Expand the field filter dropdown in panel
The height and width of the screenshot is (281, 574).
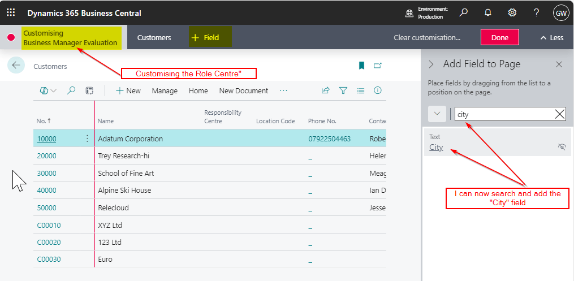click(437, 114)
